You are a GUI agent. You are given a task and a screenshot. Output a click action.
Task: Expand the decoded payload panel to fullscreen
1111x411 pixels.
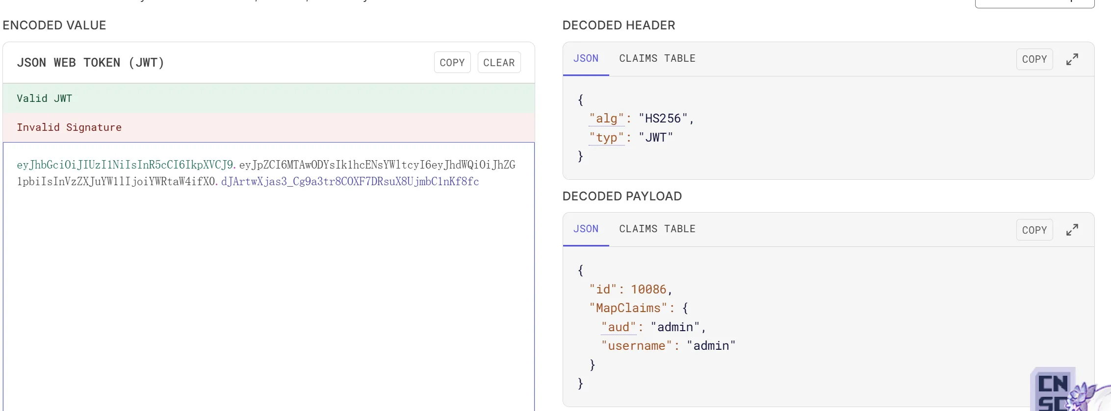(1072, 230)
